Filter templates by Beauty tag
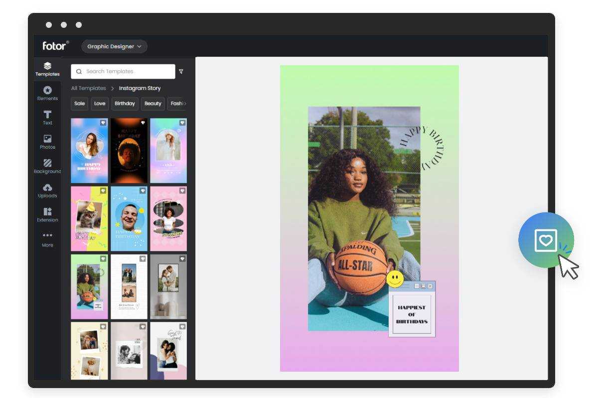Viewport: 598px width, 398px height. point(153,103)
